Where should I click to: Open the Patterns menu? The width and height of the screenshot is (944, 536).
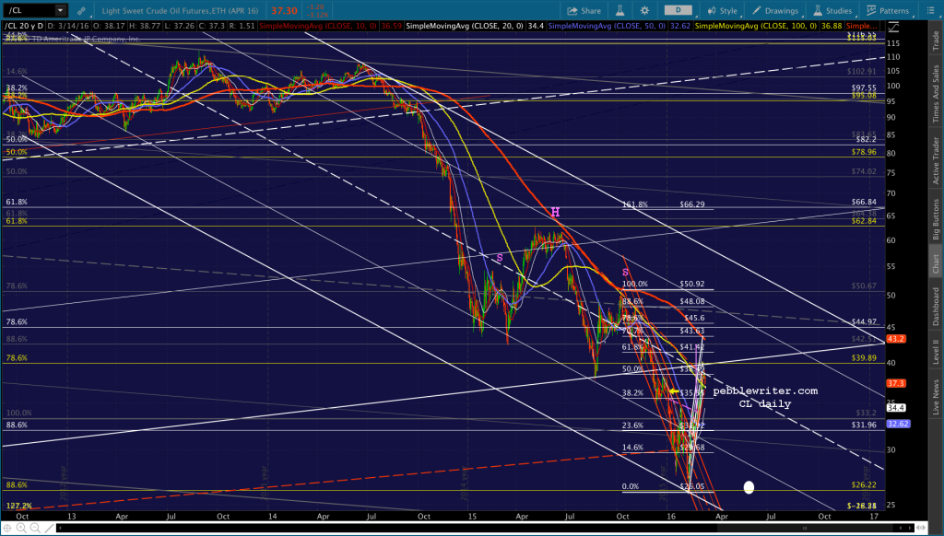(888, 10)
